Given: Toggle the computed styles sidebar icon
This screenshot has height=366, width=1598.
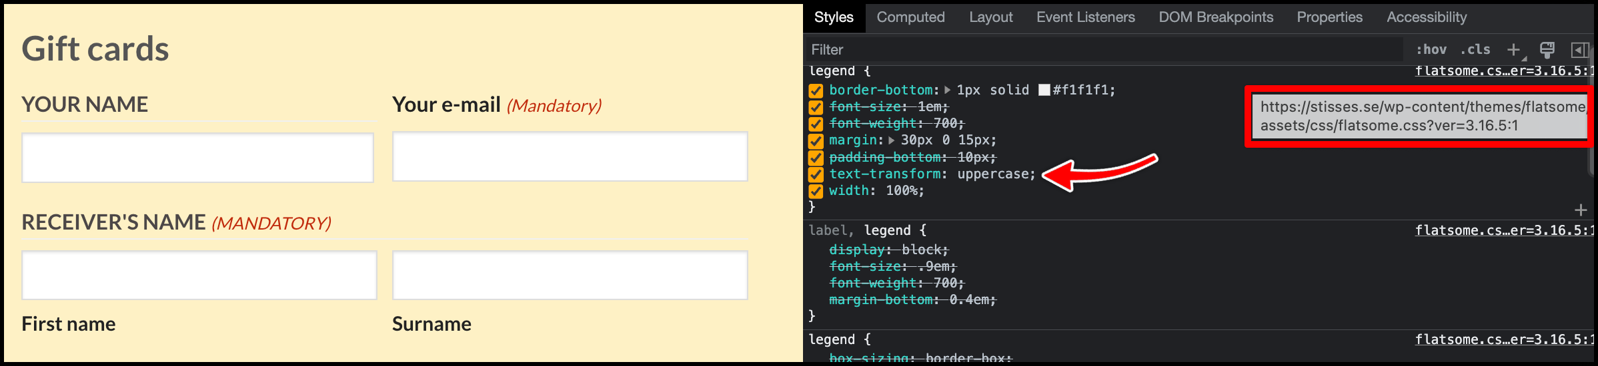Looking at the screenshot, I should pos(1579,50).
